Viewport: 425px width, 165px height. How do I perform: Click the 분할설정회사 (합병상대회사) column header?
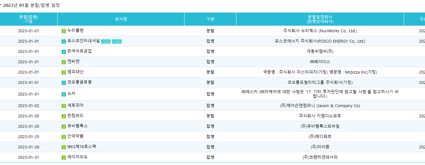click(x=320, y=19)
